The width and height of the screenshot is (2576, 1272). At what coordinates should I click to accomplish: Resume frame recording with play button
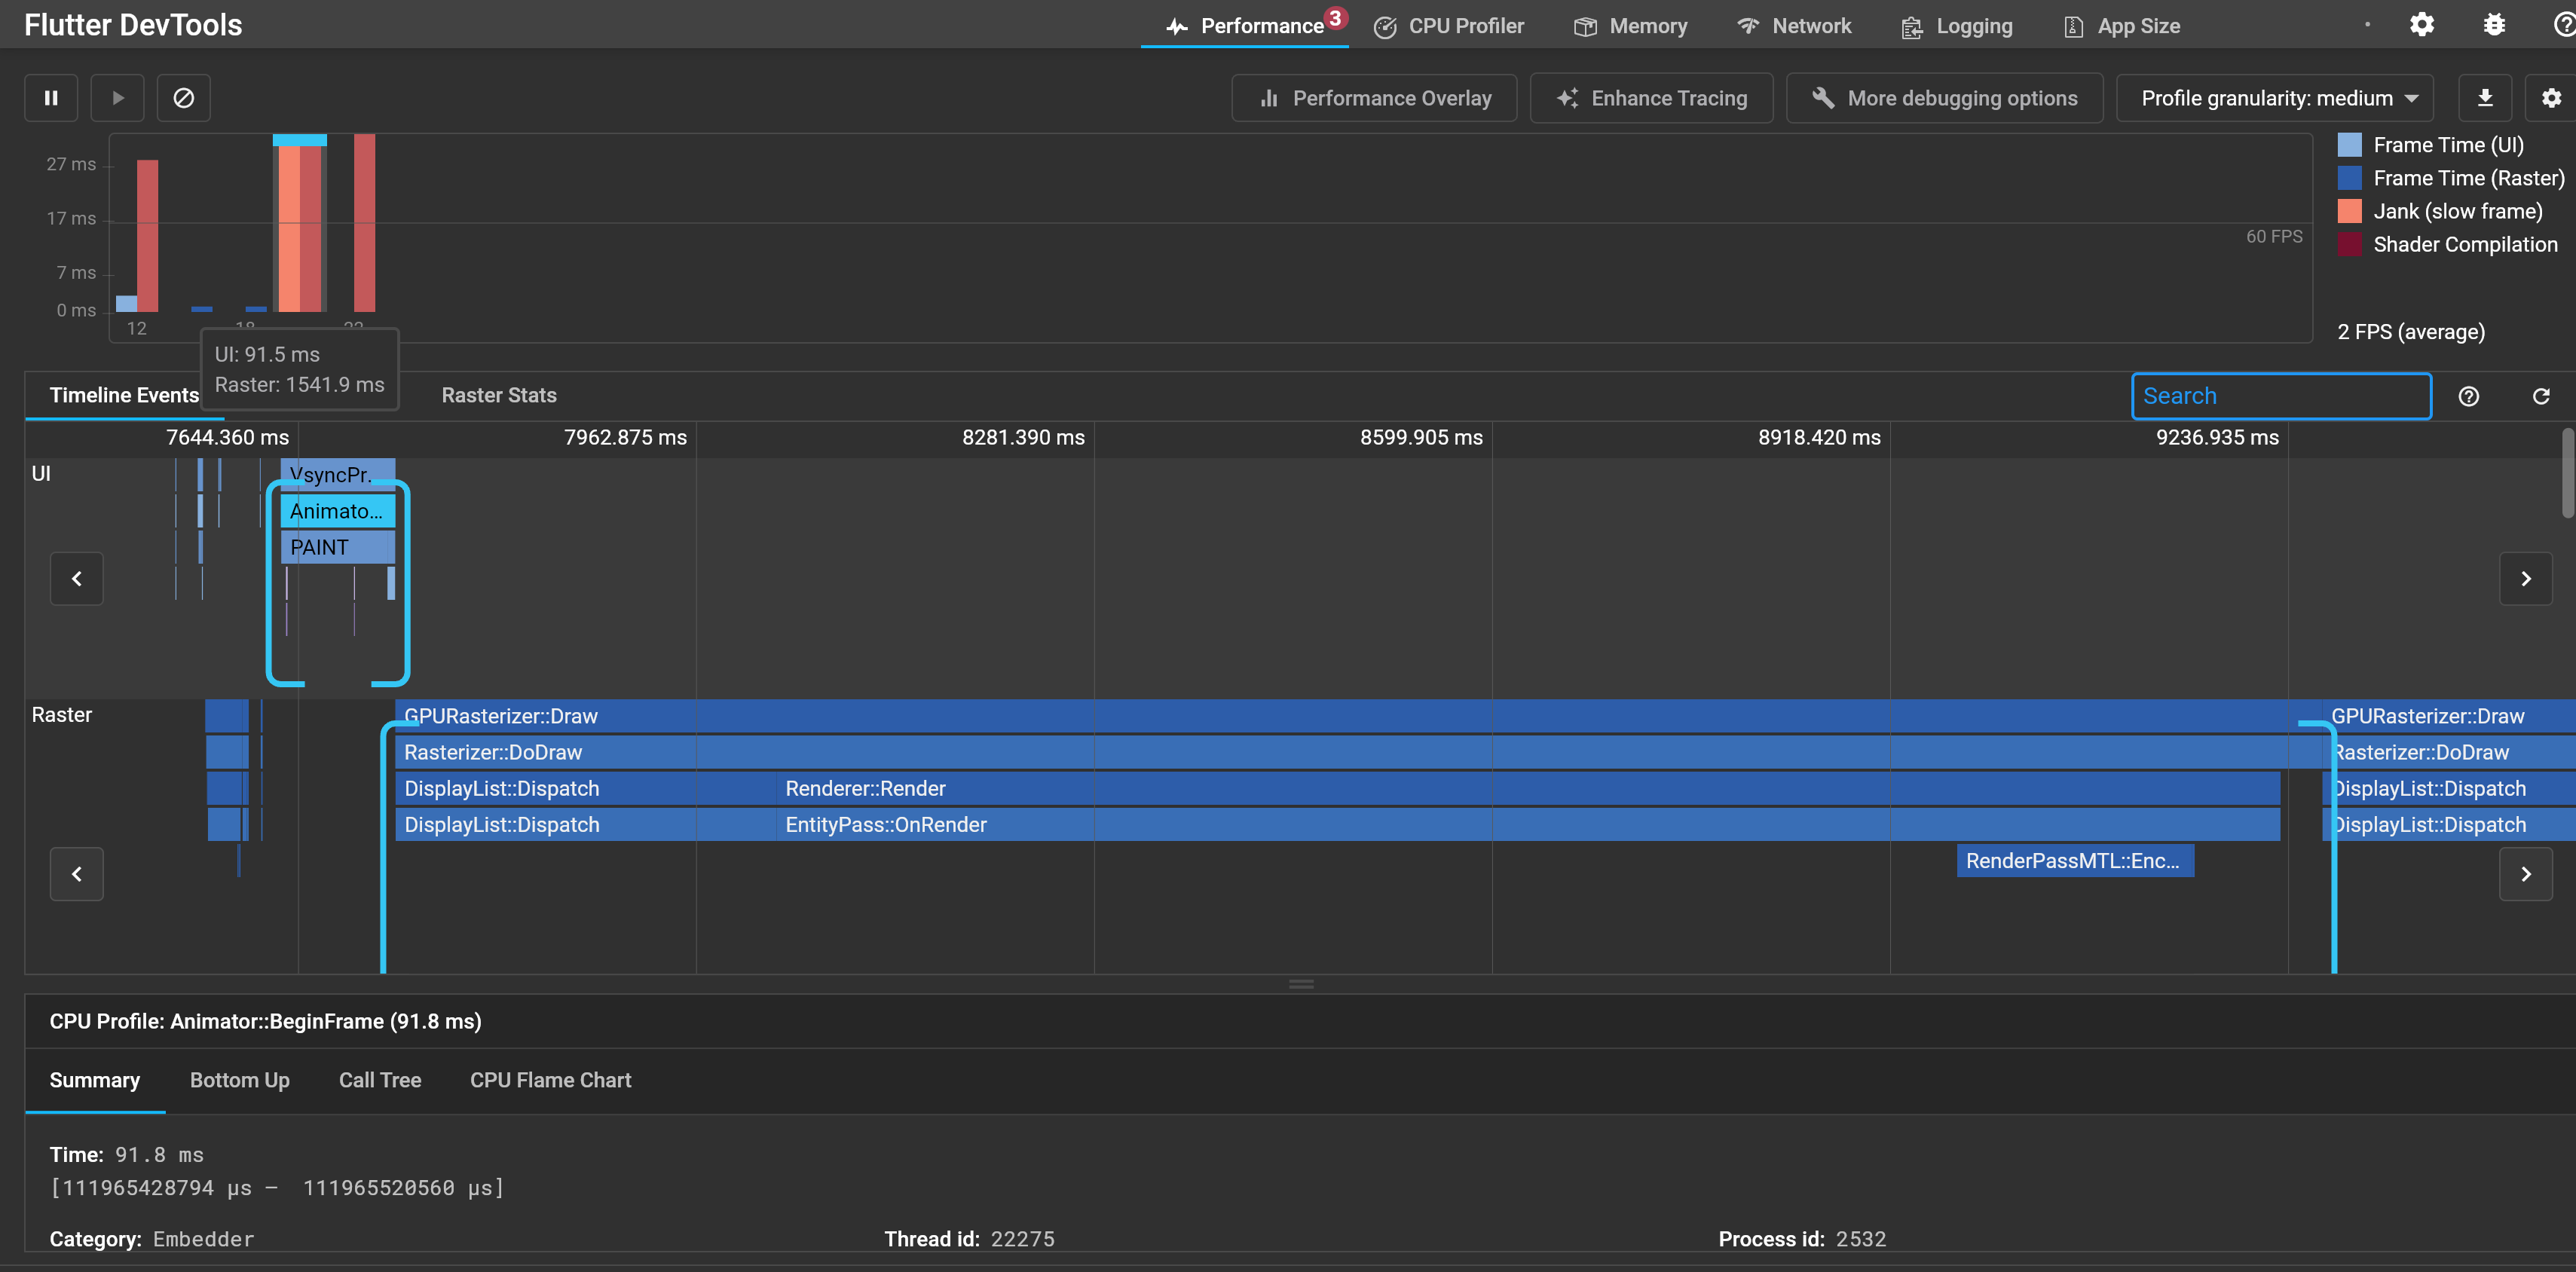118,98
